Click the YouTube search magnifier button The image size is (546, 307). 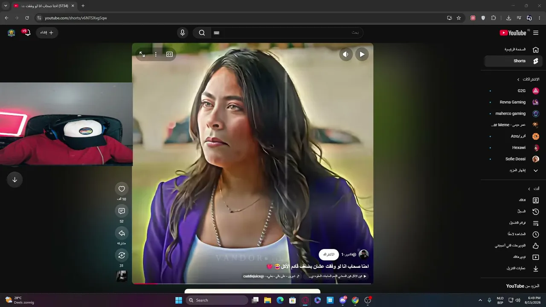[202, 33]
